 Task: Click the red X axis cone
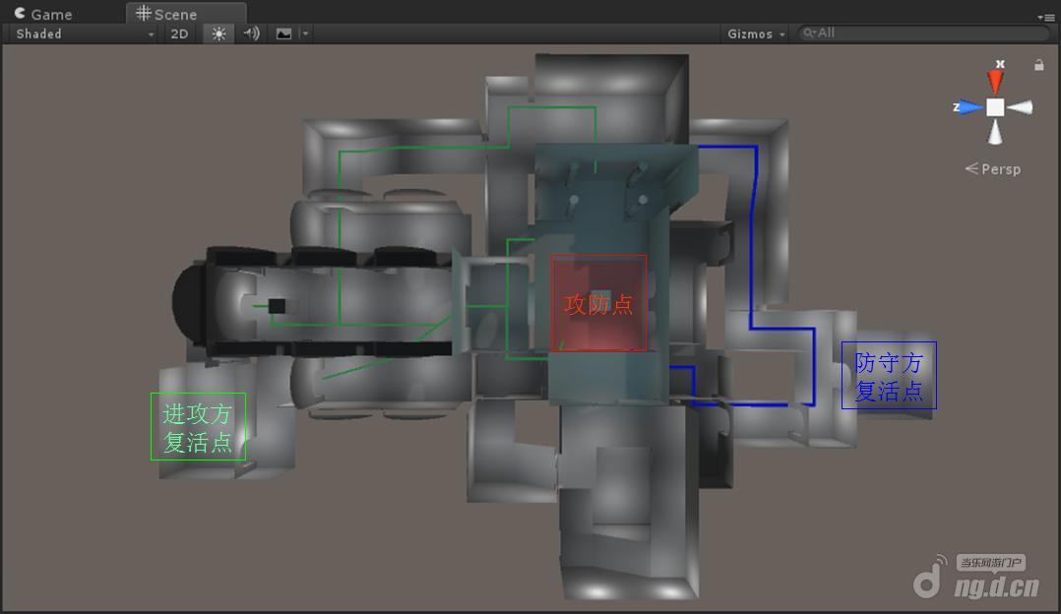996,80
